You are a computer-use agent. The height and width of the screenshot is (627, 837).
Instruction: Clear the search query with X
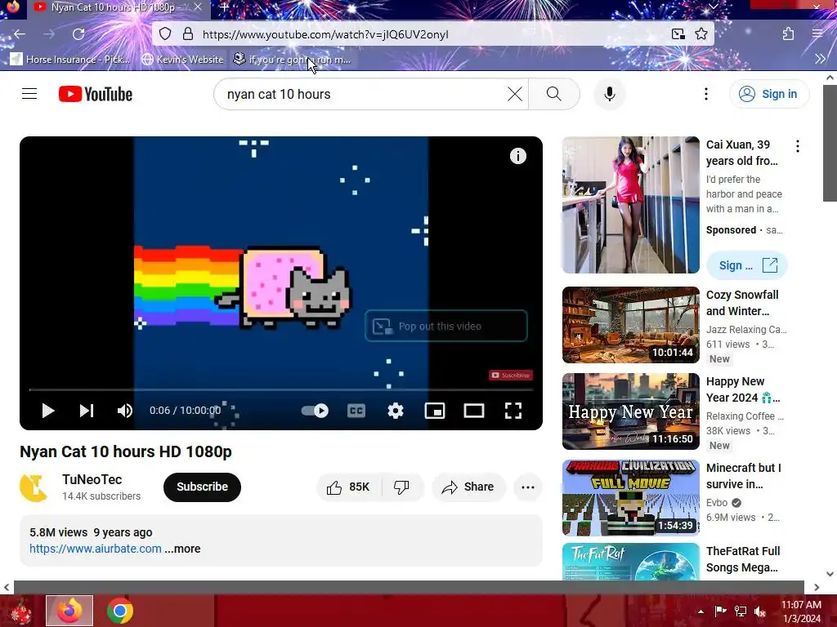(x=515, y=95)
